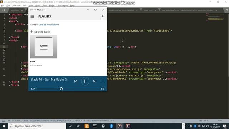
Task: Open the clock and date
Action: [215, 126]
